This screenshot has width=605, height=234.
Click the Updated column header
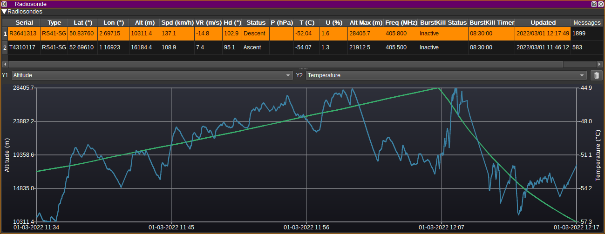click(x=543, y=22)
